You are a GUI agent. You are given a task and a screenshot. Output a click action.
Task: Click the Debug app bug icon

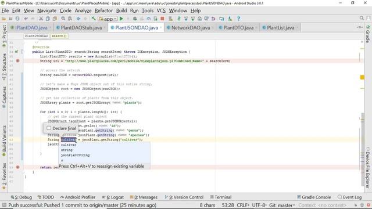click(135, 19)
